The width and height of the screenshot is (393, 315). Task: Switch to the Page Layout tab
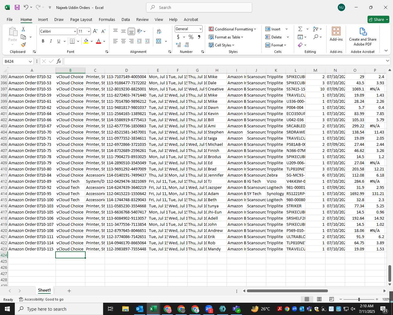pos(81,19)
